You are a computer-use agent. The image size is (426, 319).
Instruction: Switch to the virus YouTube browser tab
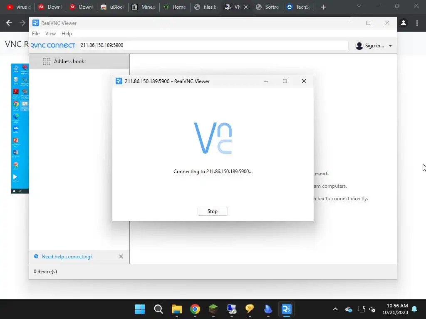18,7
